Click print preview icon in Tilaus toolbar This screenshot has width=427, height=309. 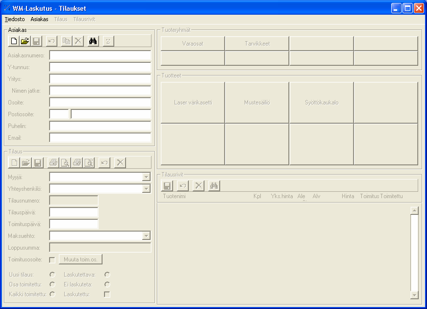coord(65,163)
